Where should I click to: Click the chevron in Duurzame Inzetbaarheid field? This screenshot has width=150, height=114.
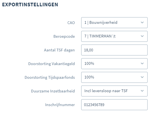click(x=142, y=91)
